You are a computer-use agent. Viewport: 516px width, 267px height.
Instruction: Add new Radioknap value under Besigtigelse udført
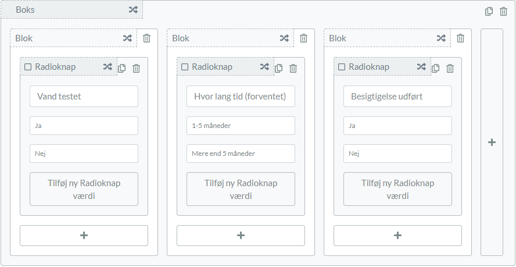pyautogui.click(x=397, y=189)
